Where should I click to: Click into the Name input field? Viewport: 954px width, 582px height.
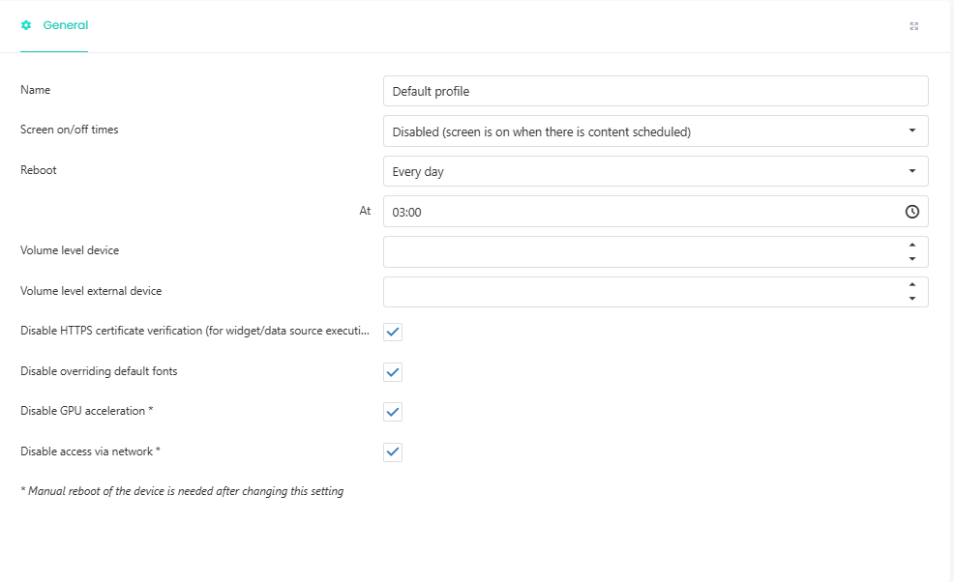click(x=655, y=91)
